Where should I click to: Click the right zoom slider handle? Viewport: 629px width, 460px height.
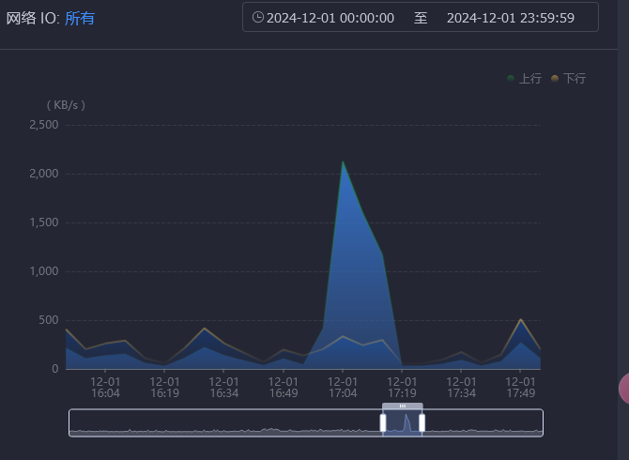(422, 422)
